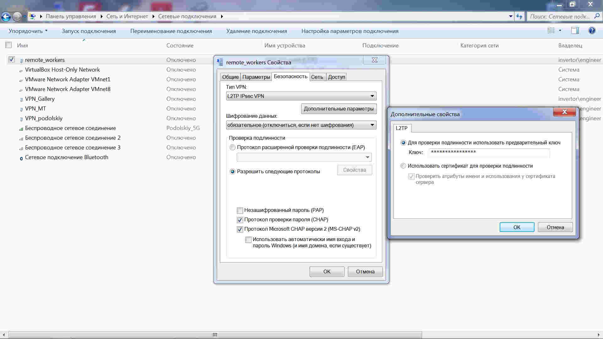Expand breadcrumb arrow after Сетевые подключения

(222, 16)
